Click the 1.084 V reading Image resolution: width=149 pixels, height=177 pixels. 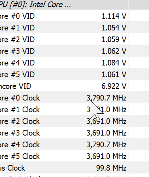coord(114,63)
